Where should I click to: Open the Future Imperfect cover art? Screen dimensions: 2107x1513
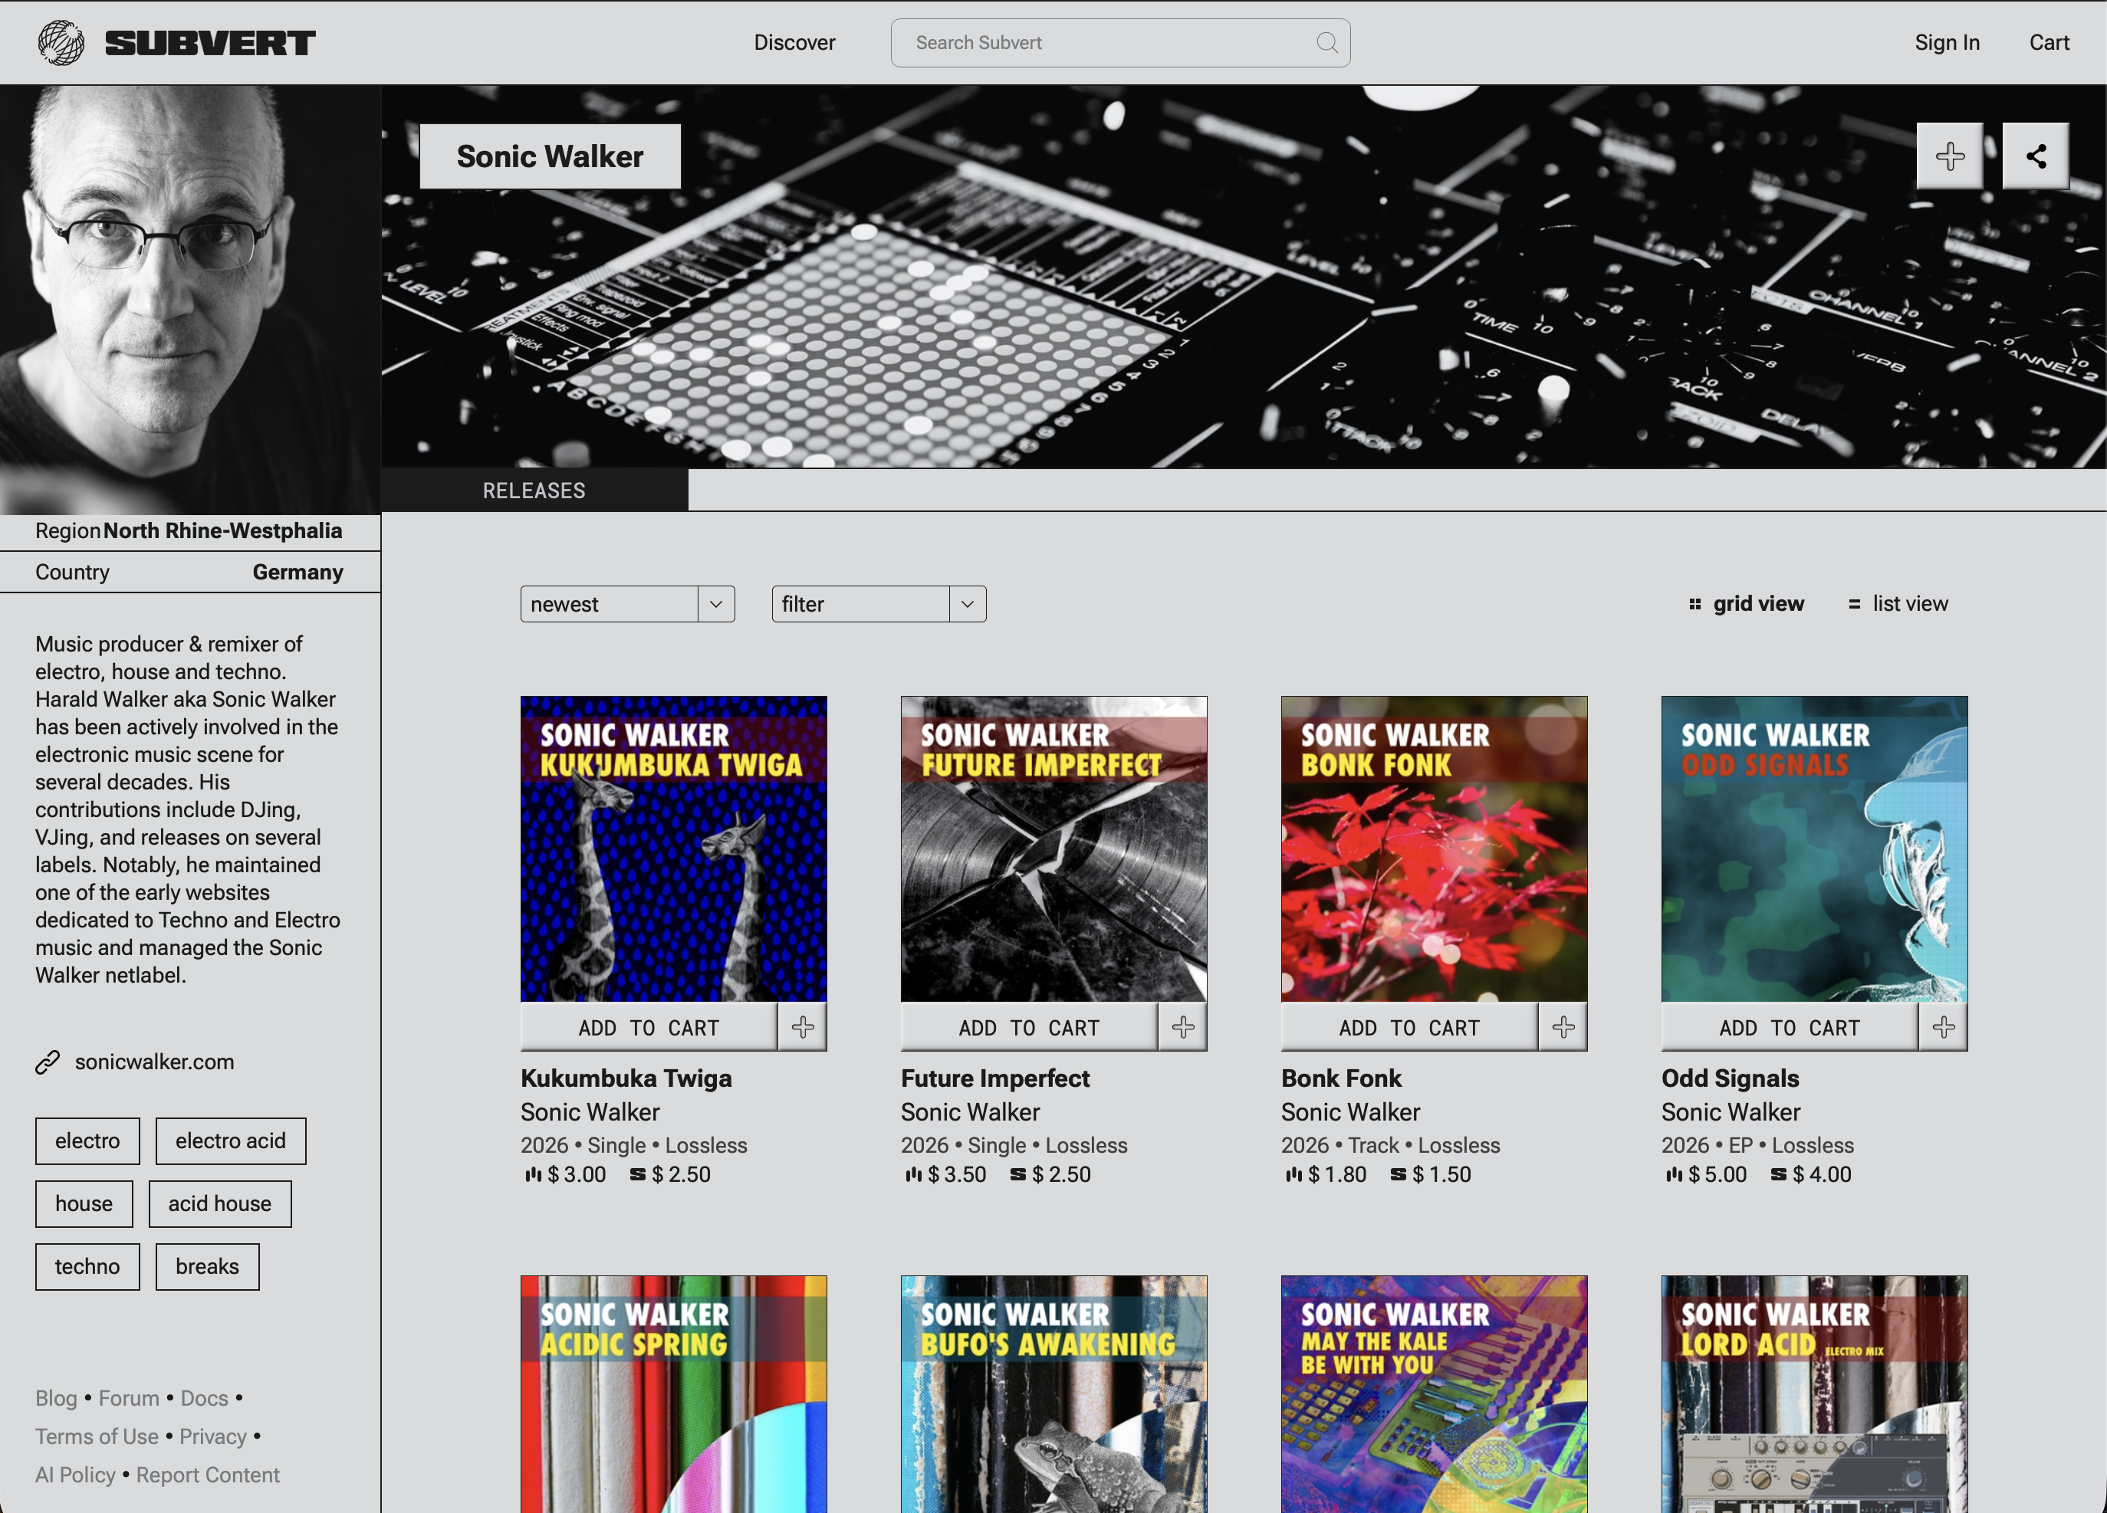click(x=1053, y=849)
